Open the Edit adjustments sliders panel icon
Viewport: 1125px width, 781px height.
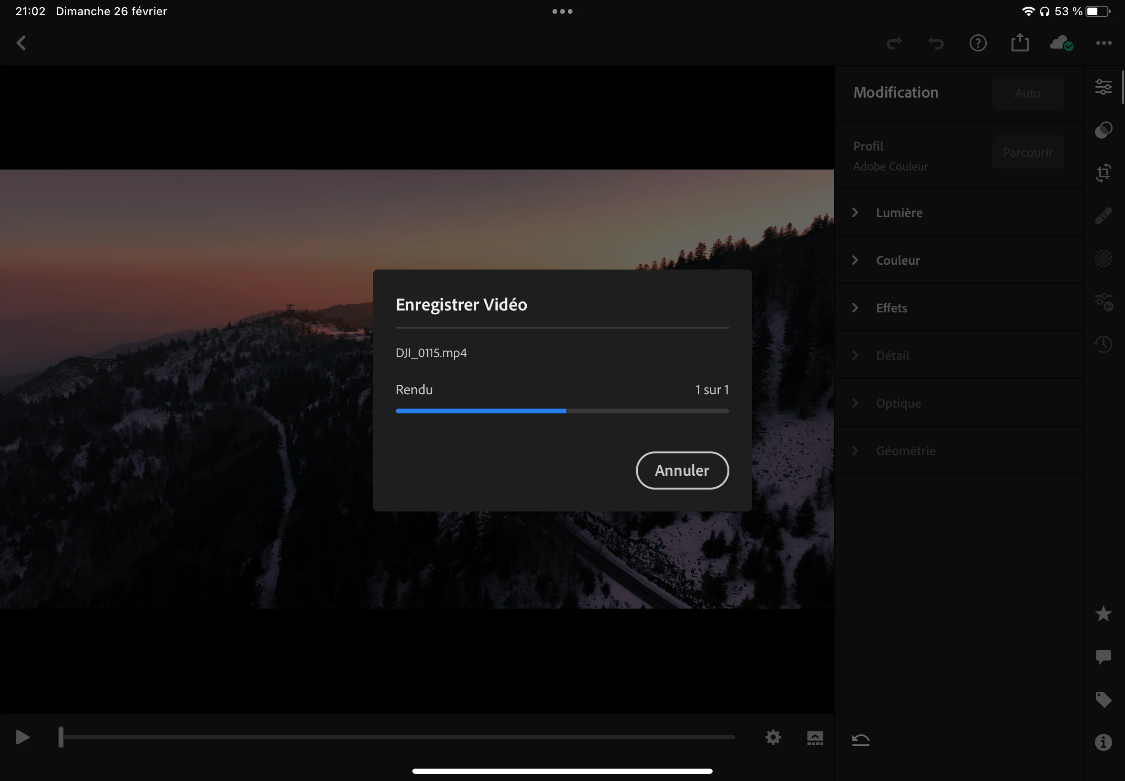tap(1103, 87)
